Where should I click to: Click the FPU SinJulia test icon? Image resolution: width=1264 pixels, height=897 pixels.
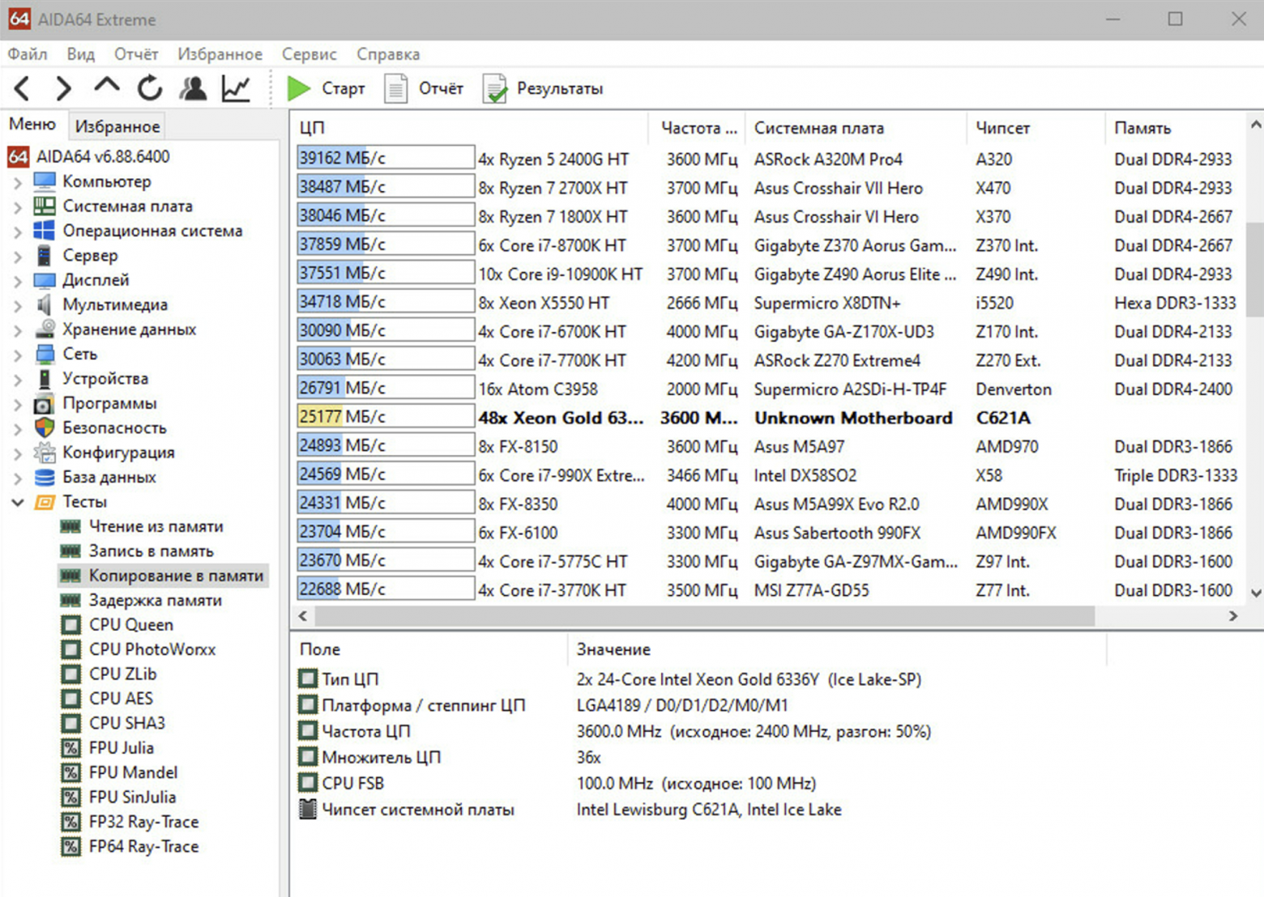click(x=71, y=797)
